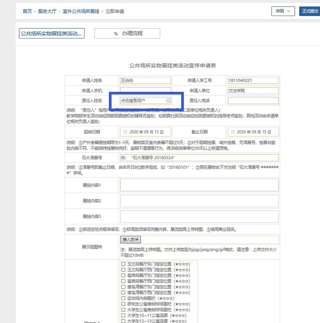Select 唐岛湾餐厅西门指定位置 checkbox
The image size is (320, 323).
click(123, 293)
